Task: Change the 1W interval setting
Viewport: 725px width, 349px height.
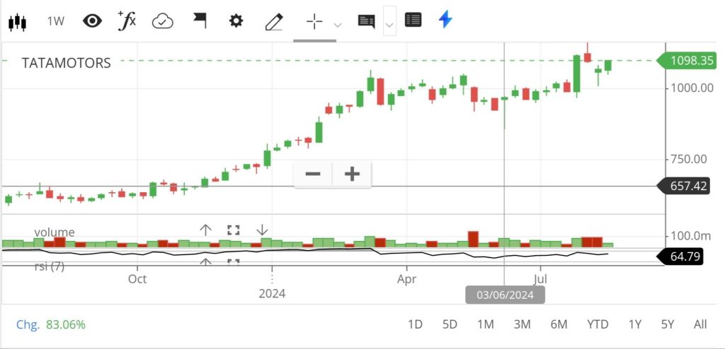Action: pyautogui.click(x=55, y=21)
